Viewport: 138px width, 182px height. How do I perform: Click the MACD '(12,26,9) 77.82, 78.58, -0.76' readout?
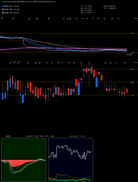coord(37,136)
